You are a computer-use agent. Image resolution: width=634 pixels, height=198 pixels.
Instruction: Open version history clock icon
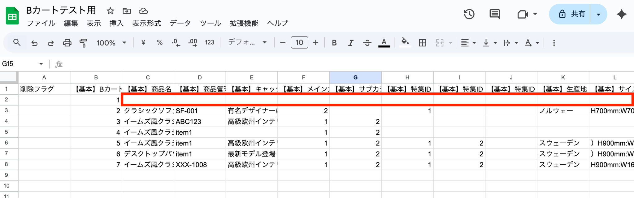coord(469,14)
